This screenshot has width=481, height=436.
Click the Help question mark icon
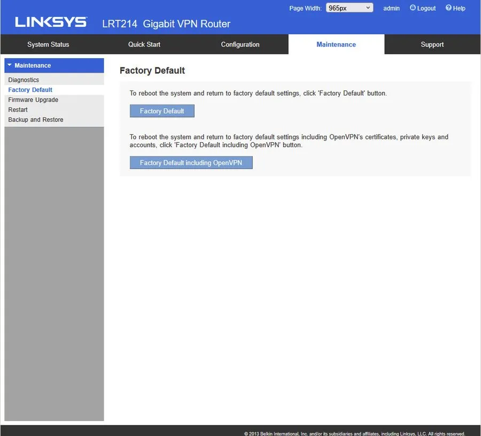pyautogui.click(x=448, y=7)
